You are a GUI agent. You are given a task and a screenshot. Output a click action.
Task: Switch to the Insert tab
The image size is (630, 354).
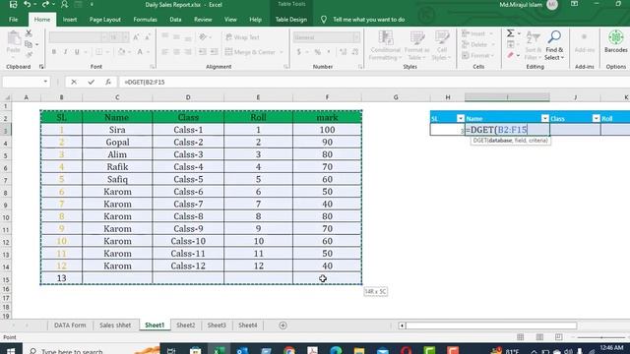70,20
